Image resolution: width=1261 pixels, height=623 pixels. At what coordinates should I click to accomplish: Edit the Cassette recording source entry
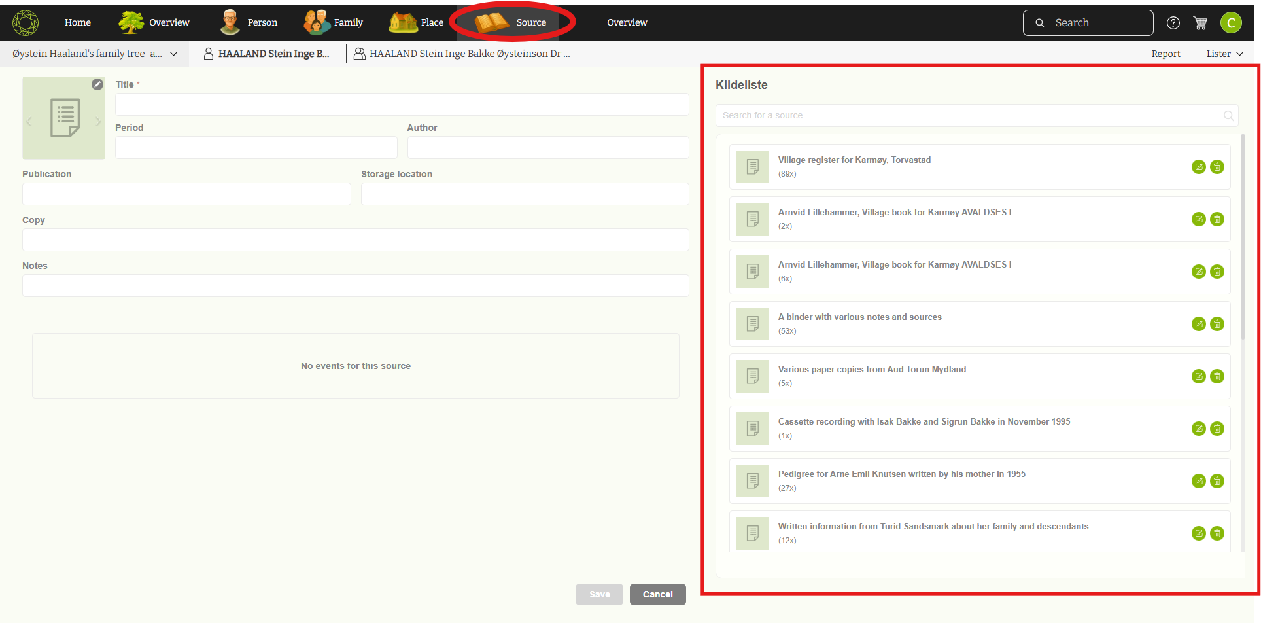click(x=1198, y=429)
